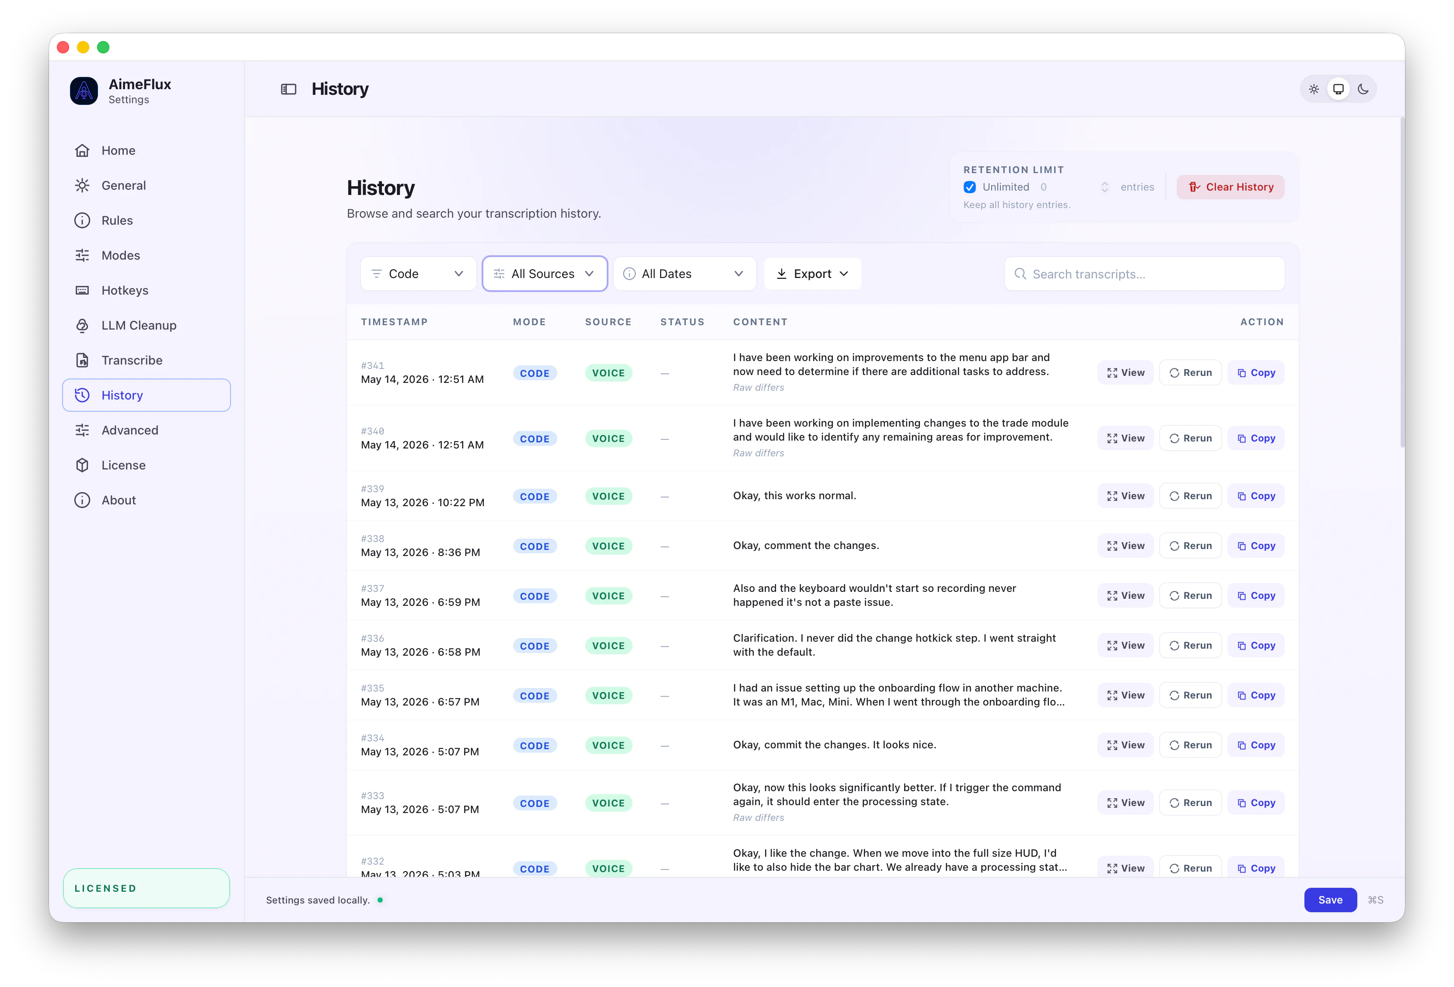Switch to light theme sun icon

1314,89
